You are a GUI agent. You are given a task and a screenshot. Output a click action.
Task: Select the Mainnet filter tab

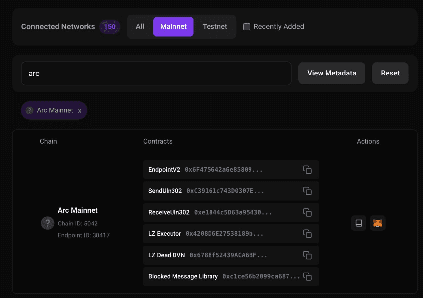coord(173,26)
